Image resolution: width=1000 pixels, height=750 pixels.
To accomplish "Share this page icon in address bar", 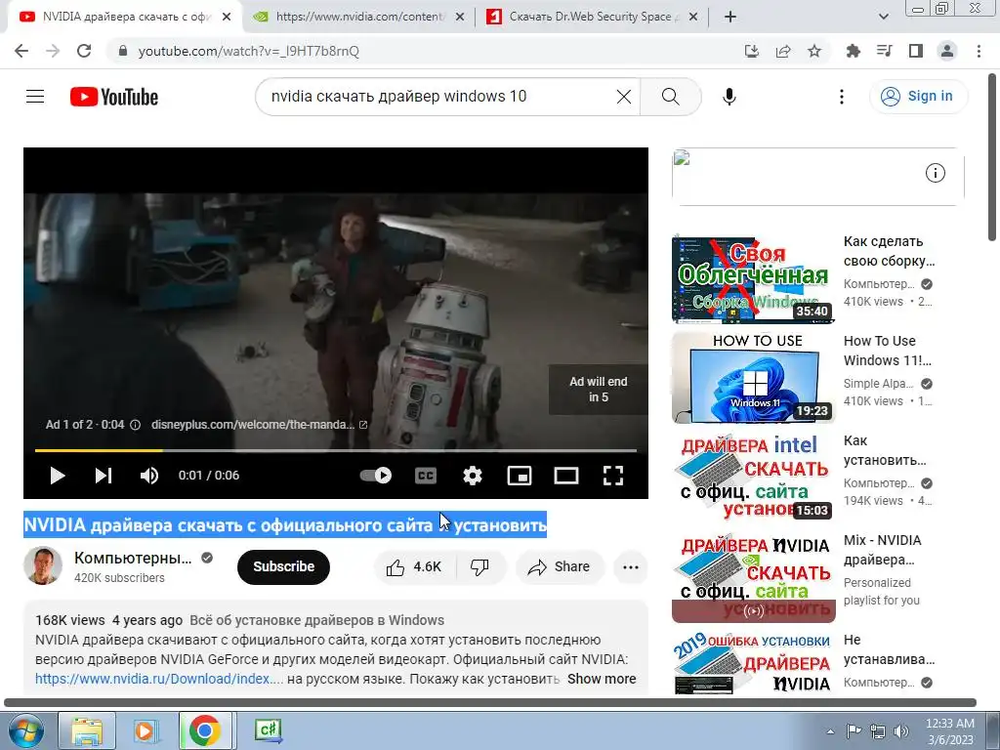I will pos(783,51).
